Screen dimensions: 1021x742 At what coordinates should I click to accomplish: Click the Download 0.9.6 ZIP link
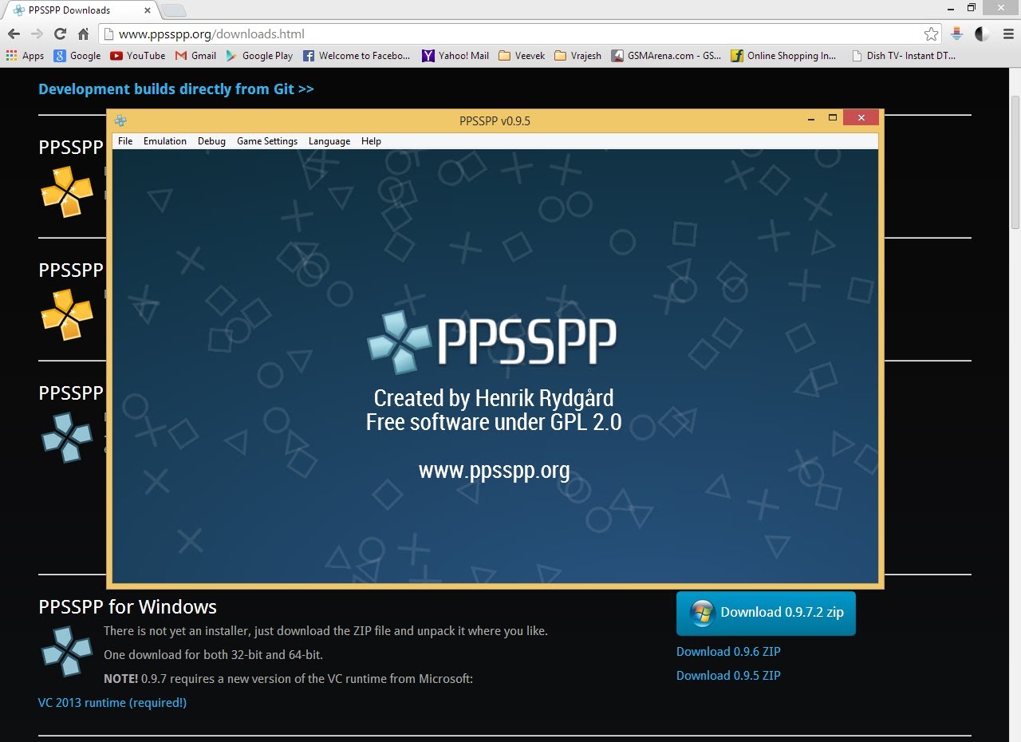coord(728,652)
